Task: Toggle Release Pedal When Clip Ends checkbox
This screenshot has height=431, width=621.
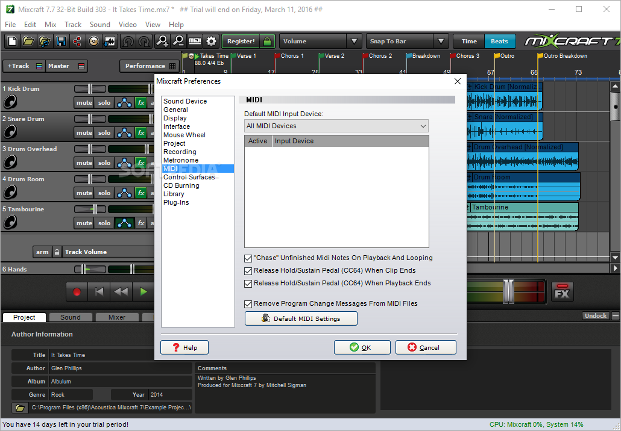Action: 248,271
